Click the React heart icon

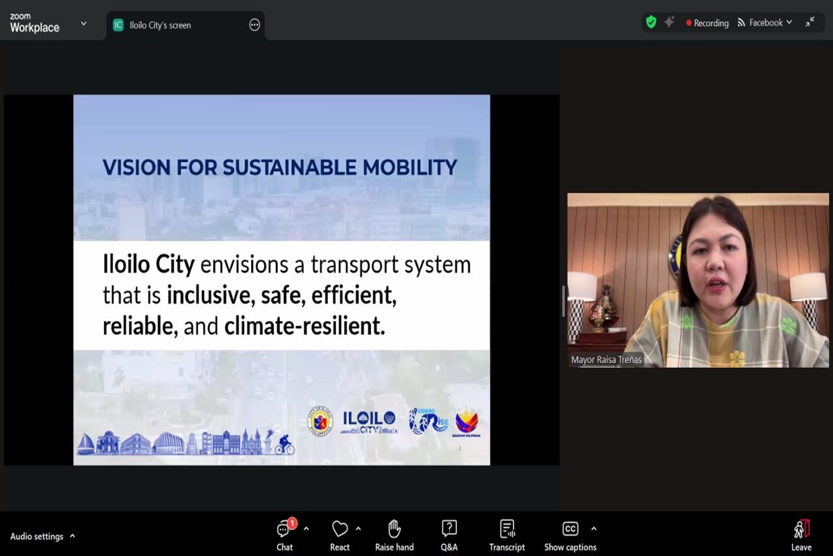tap(340, 529)
